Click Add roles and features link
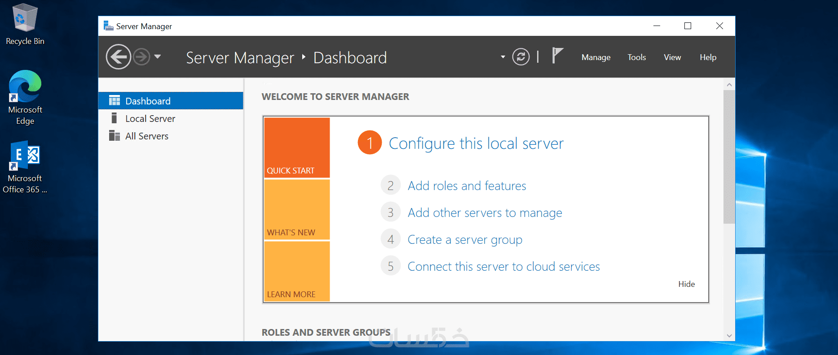Screen dimensions: 838x355 point(467,186)
